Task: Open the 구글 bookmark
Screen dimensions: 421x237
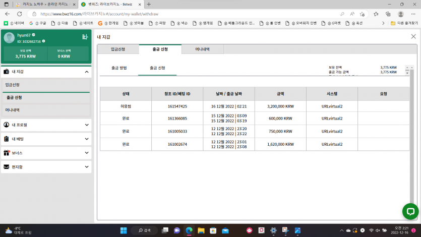Action: pos(38,23)
